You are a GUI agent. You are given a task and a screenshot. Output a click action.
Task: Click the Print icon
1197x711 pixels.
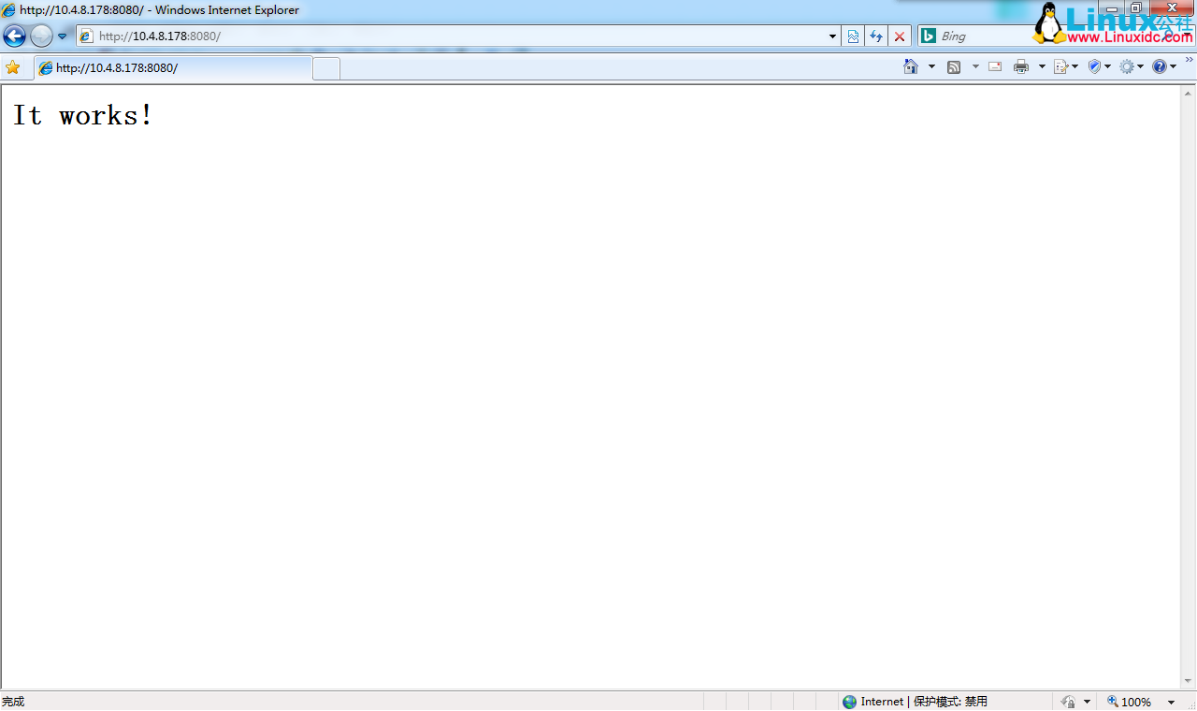pos(1021,66)
